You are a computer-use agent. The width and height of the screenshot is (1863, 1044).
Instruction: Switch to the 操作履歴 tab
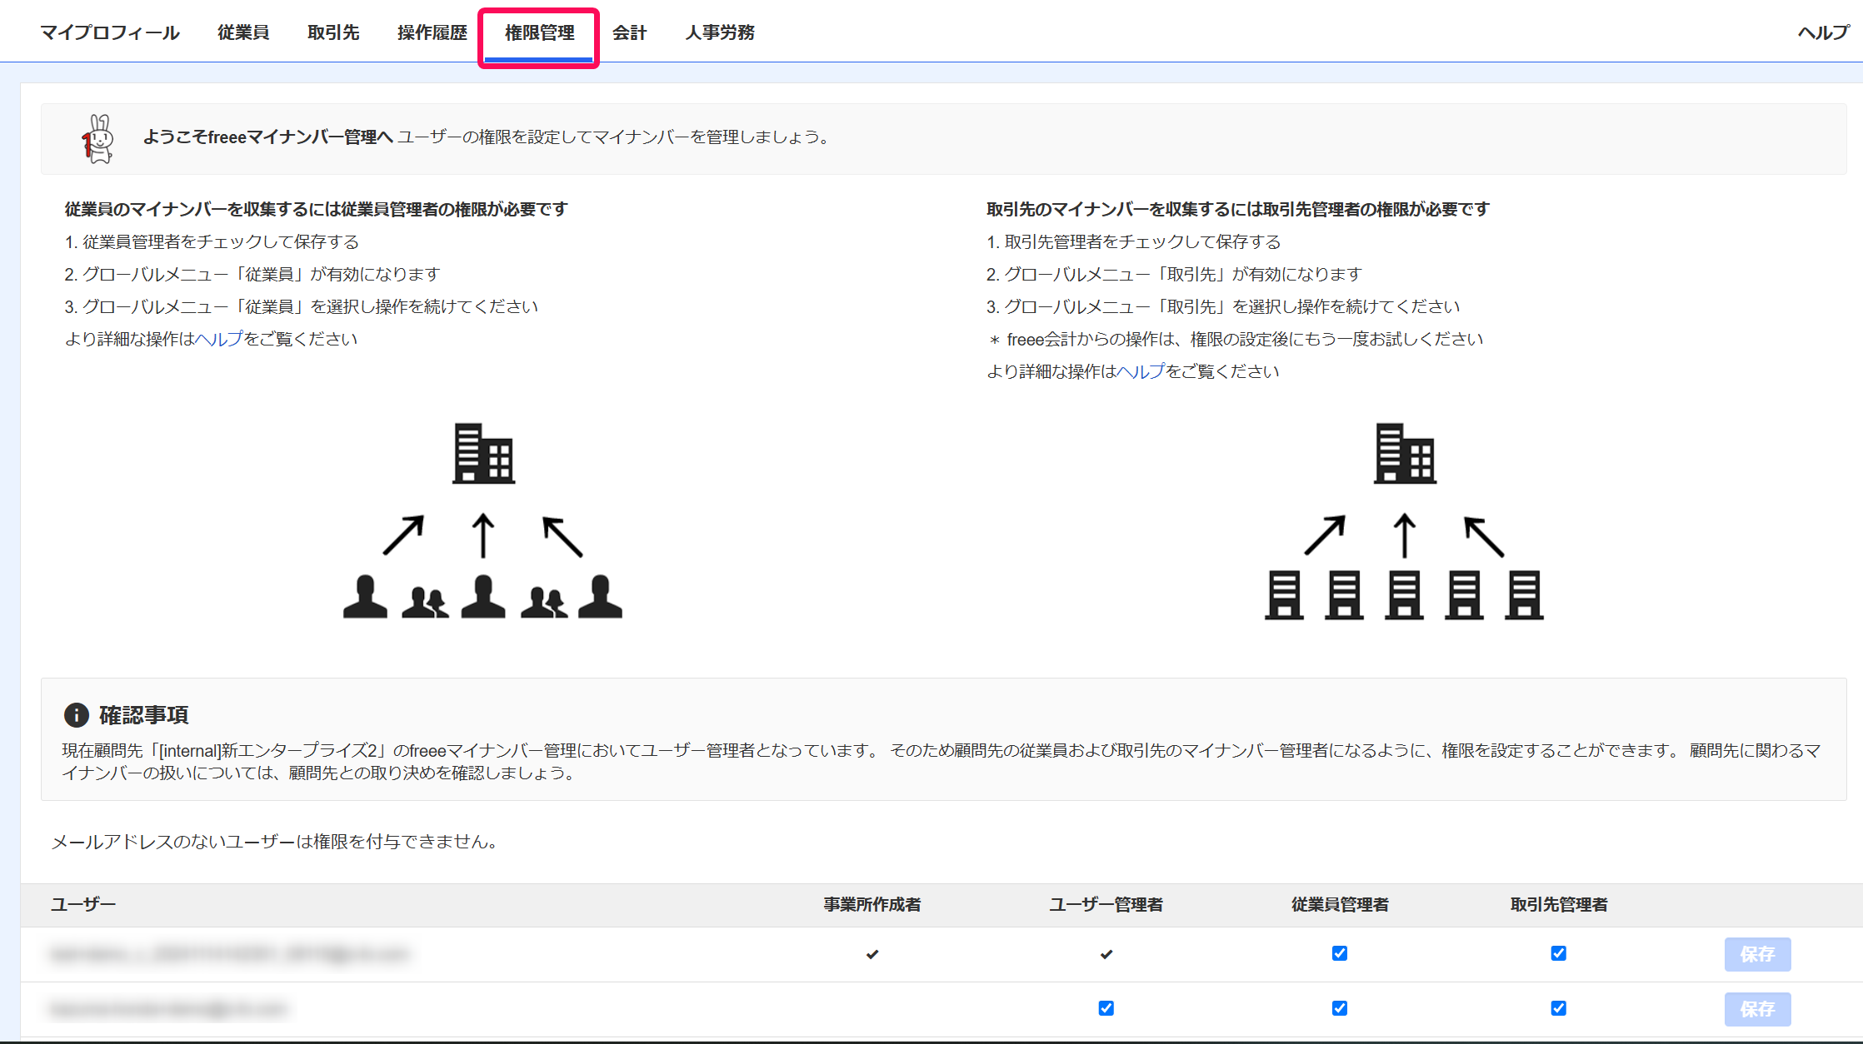(432, 32)
